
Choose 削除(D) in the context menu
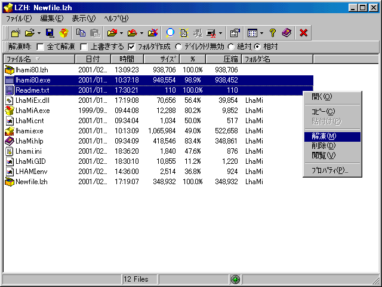[332, 146]
